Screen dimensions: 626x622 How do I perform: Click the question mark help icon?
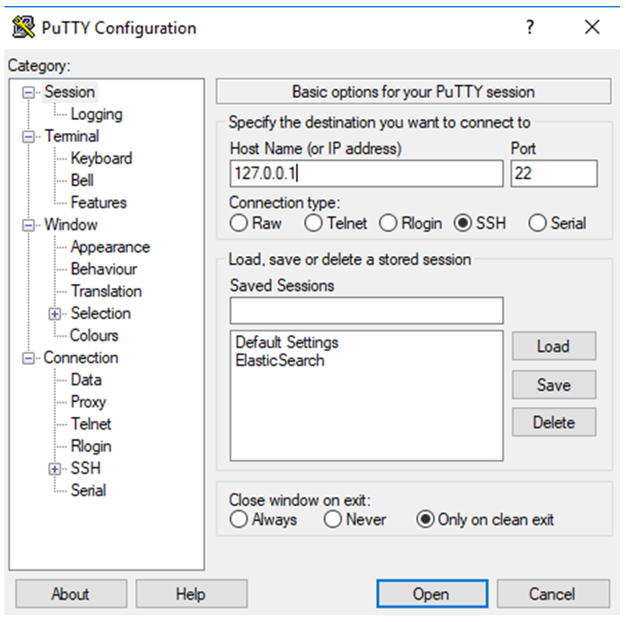[x=529, y=27]
